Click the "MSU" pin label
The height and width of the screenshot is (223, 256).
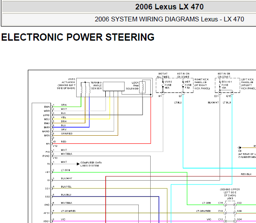(x=47, y=119)
